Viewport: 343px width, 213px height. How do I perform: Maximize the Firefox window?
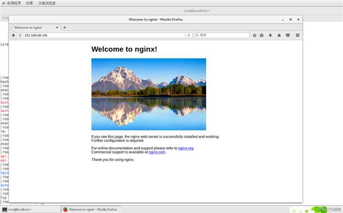point(291,19)
